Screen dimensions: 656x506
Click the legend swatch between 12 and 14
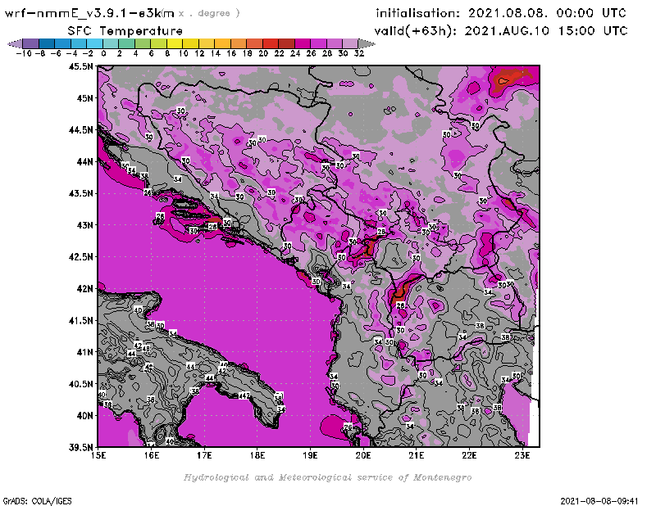click(x=207, y=43)
